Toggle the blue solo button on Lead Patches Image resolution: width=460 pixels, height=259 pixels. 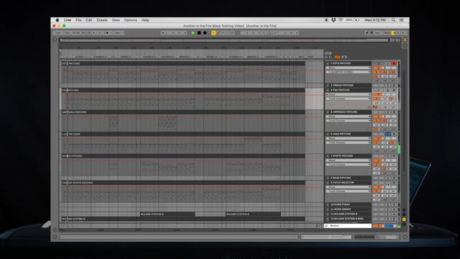(388, 134)
